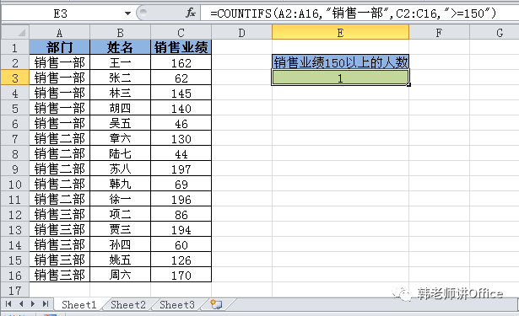Viewport: 519px width, 316px height.
Task: Select name cell 张二
Action: [120, 78]
